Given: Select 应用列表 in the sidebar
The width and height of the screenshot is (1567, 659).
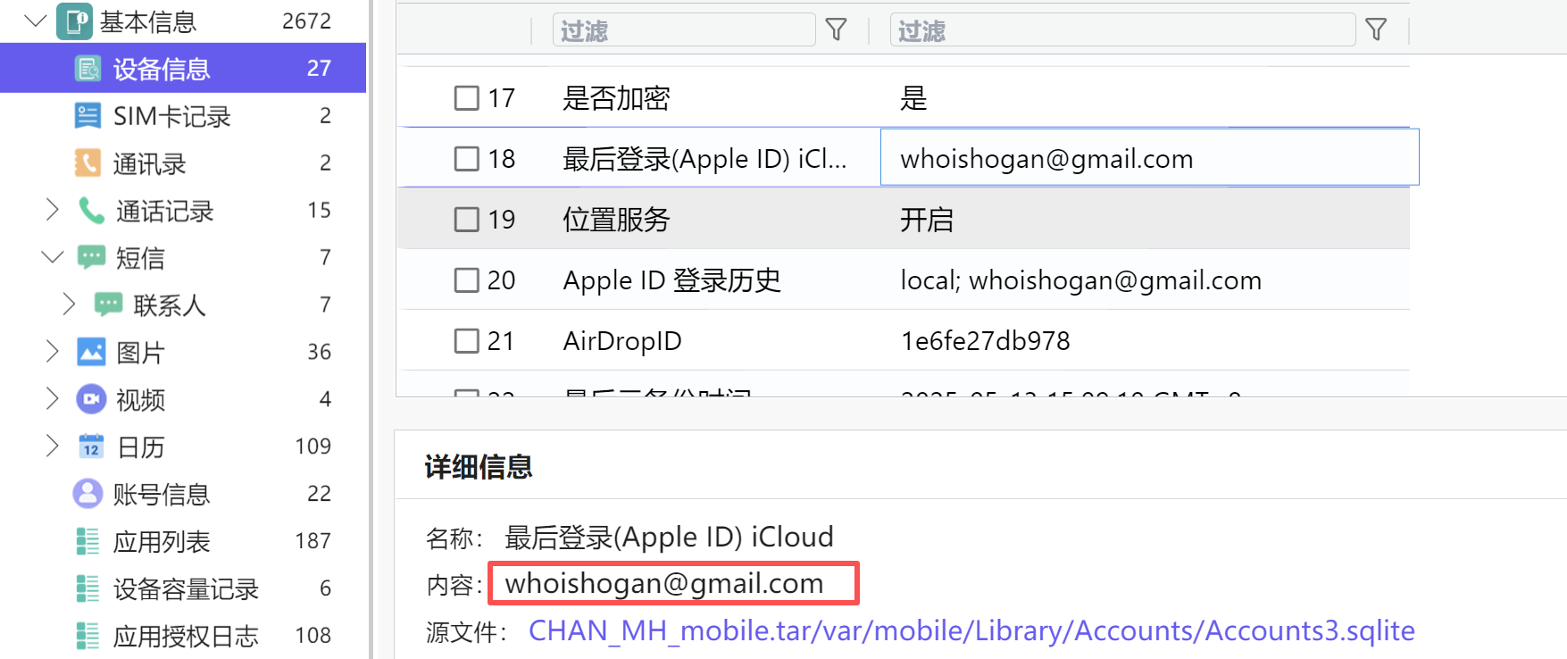Looking at the screenshot, I should tap(162, 541).
